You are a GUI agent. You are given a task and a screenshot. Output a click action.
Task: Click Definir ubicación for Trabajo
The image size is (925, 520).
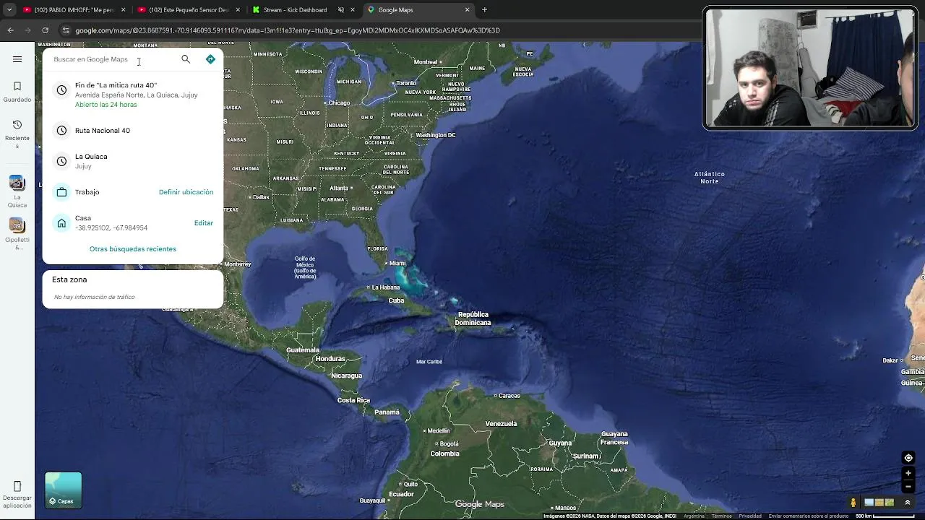186,192
